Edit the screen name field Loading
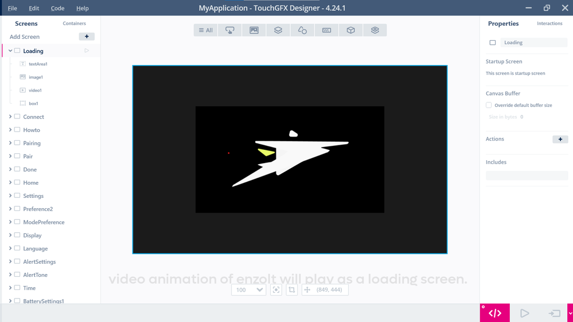This screenshot has width=573, height=322. pyautogui.click(x=534, y=43)
